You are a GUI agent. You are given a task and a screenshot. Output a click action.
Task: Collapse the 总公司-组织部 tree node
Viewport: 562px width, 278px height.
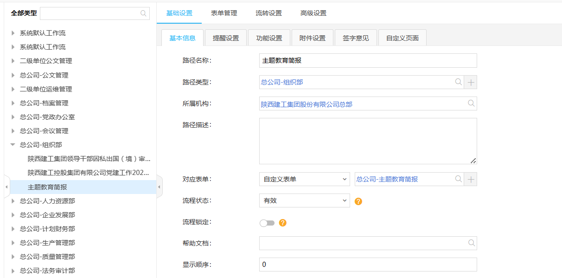click(13, 145)
